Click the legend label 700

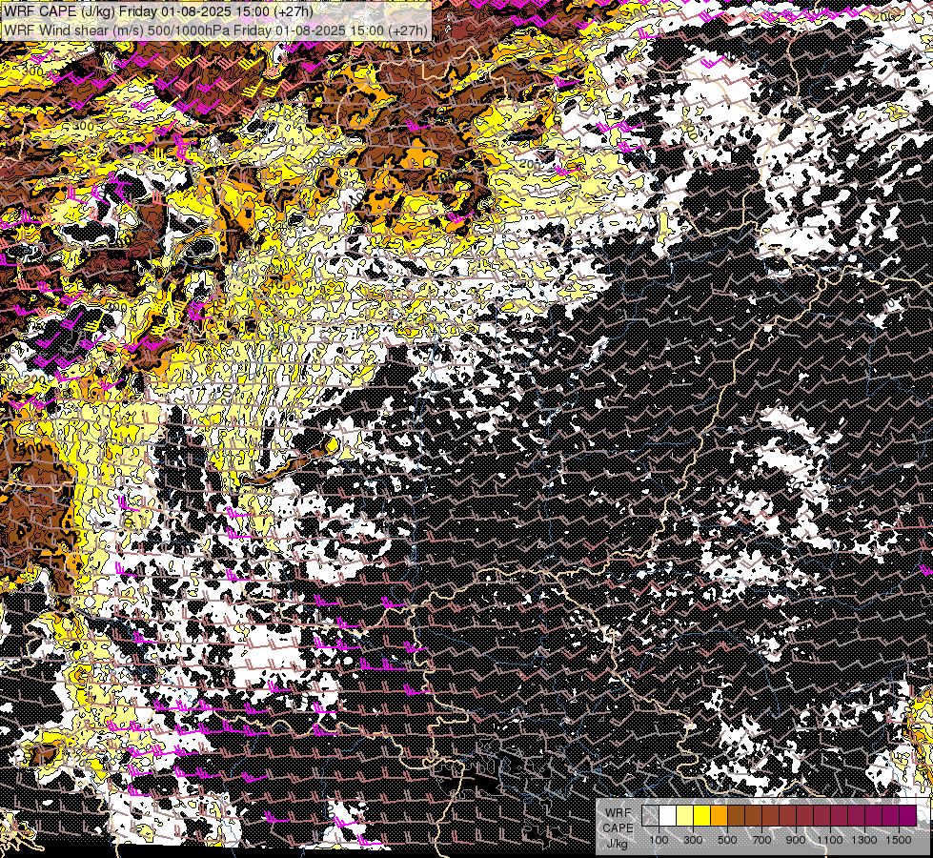pyautogui.click(x=761, y=840)
